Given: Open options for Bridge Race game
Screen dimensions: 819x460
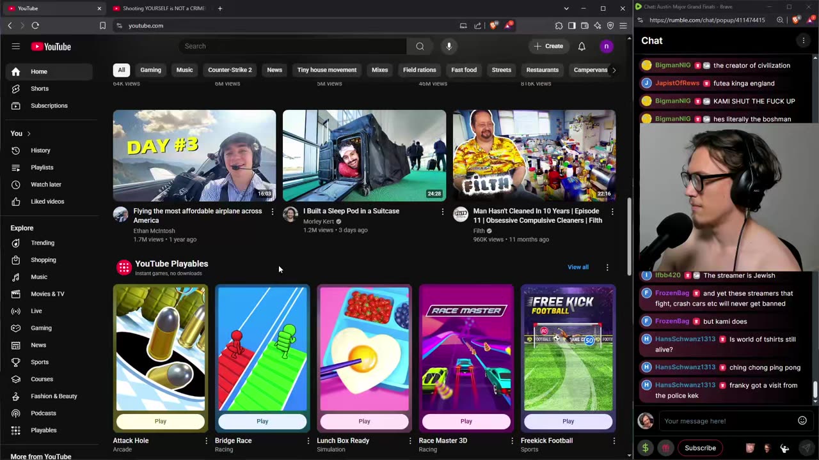Looking at the screenshot, I should point(308,441).
